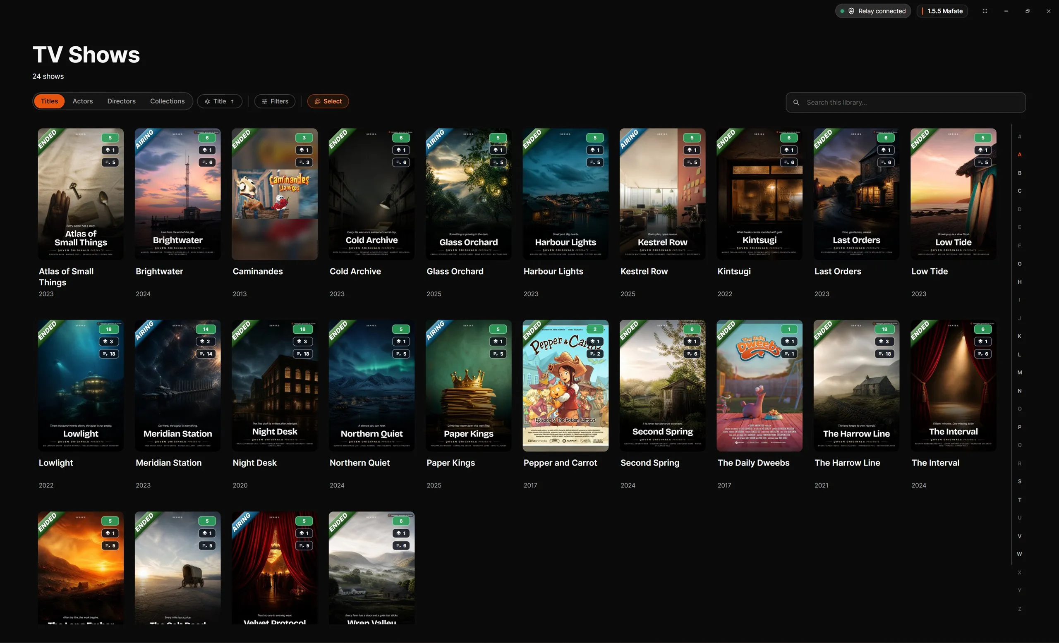
Task: Jump to letter A in index
Action: coord(1019,155)
